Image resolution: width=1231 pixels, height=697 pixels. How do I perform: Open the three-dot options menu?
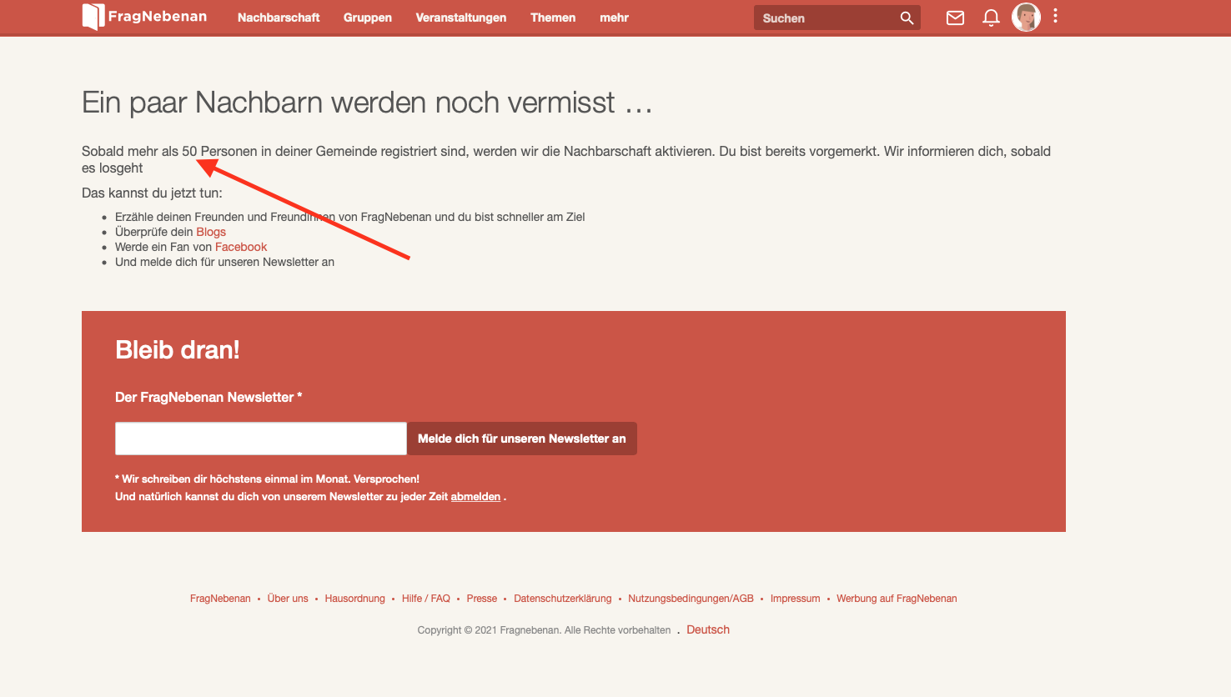coord(1055,16)
